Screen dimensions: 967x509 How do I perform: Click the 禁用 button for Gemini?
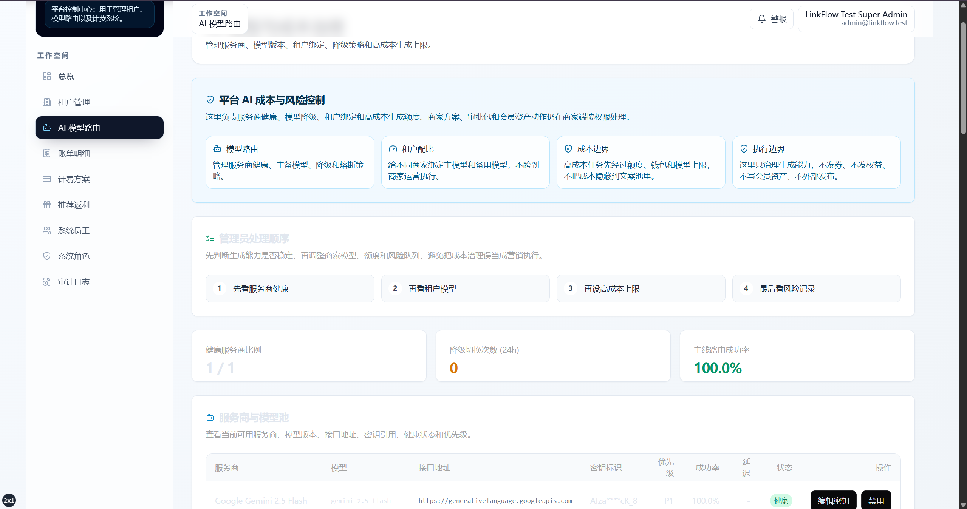click(x=876, y=501)
